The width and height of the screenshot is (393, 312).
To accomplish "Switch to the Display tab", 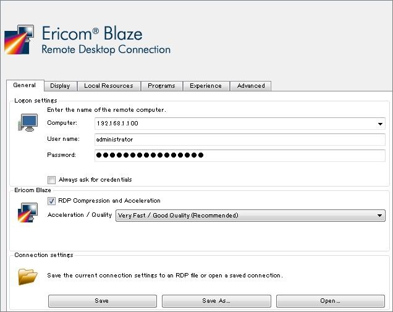I will pos(60,86).
